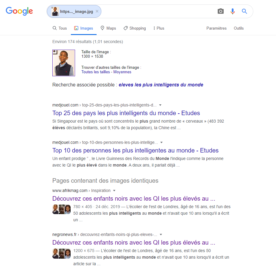Expand the dropdown arrow beside afrikmag.com Inspiration

click(114, 191)
